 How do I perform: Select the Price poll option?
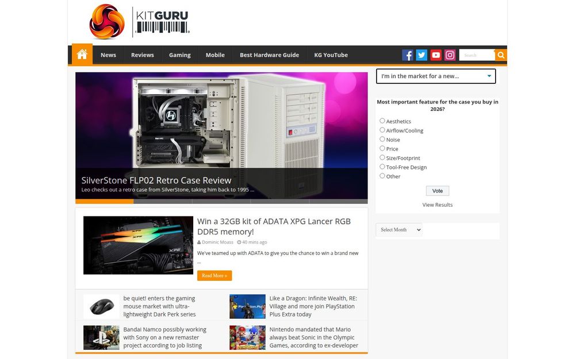382,148
